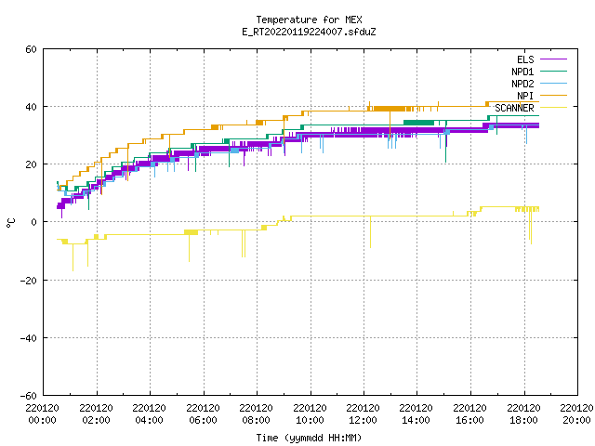Viewport: 595px width, 446px height.
Task: Click the green NPD1 downward spike near 15:00
Action: point(446,142)
